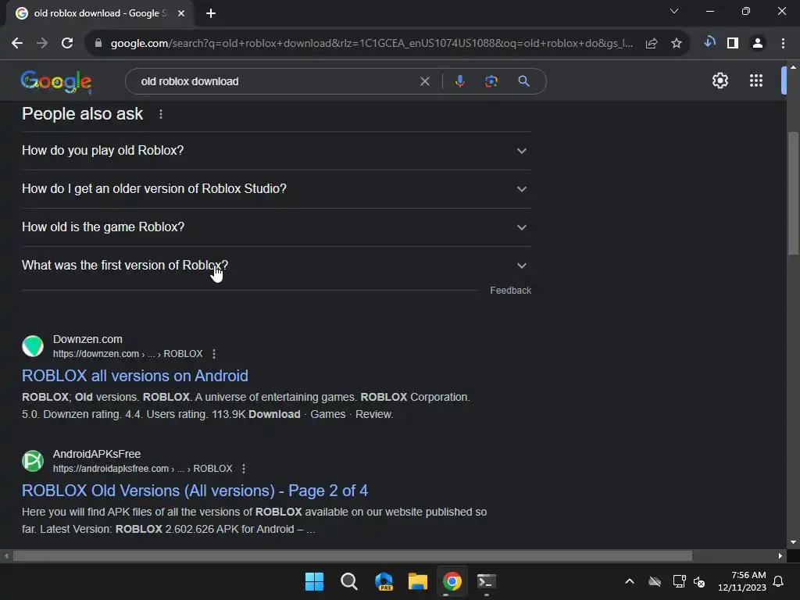Click the scroll down arrow
Viewport: 800px width, 600px height.
click(793, 542)
